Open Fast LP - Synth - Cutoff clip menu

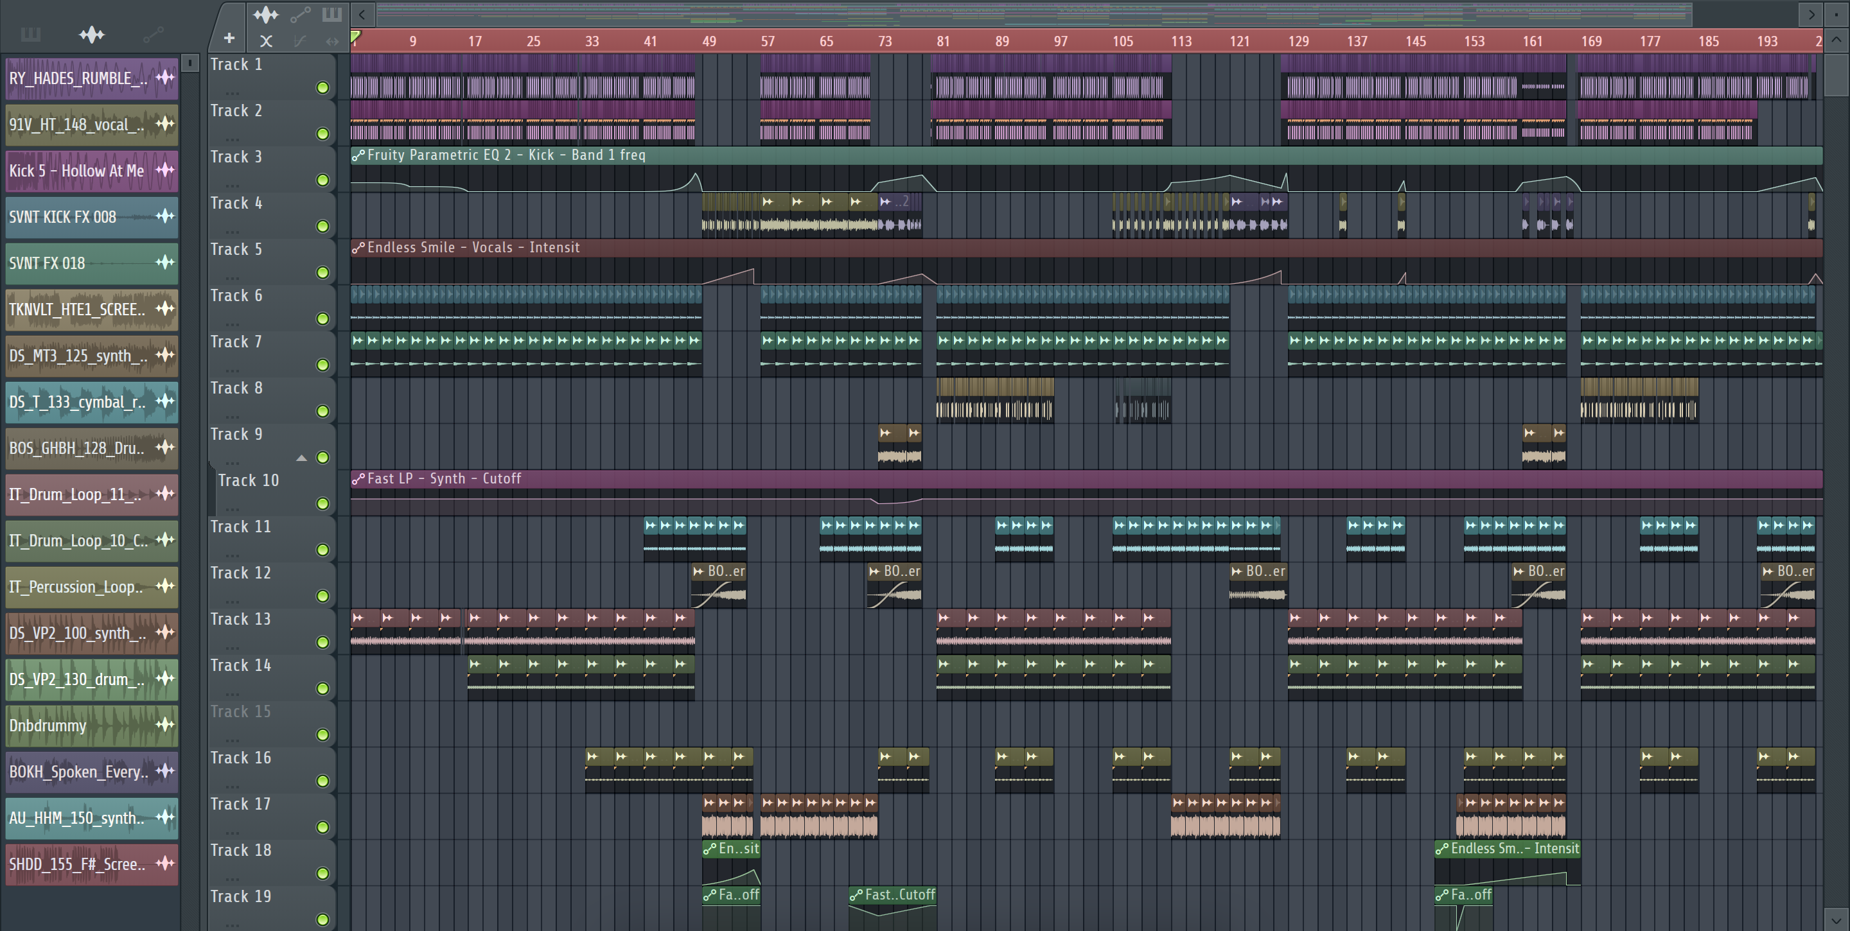coord(358,479)
